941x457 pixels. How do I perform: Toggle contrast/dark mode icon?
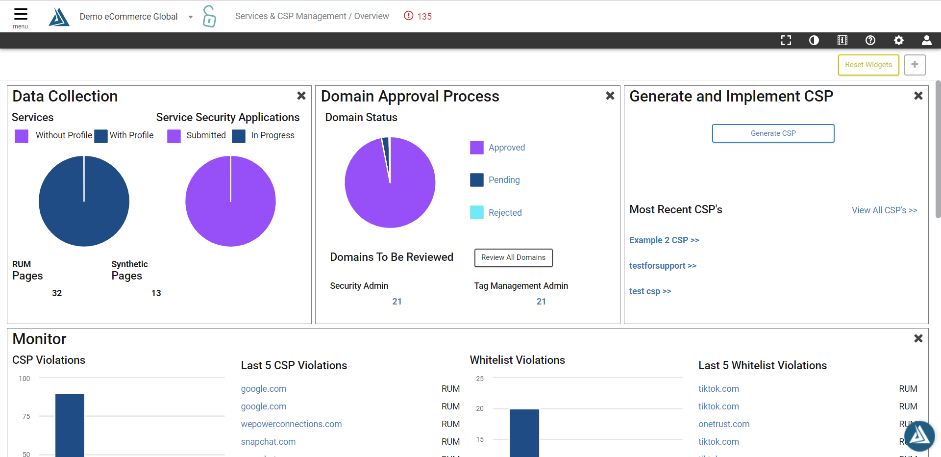coord(814,40)
